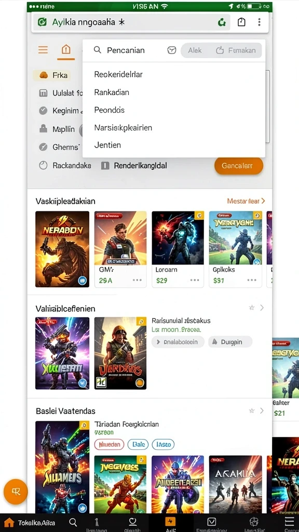Open the bottom bar checkbox tab icon
The width and height of the screenshot is (299, 532).
coord(212,522)
